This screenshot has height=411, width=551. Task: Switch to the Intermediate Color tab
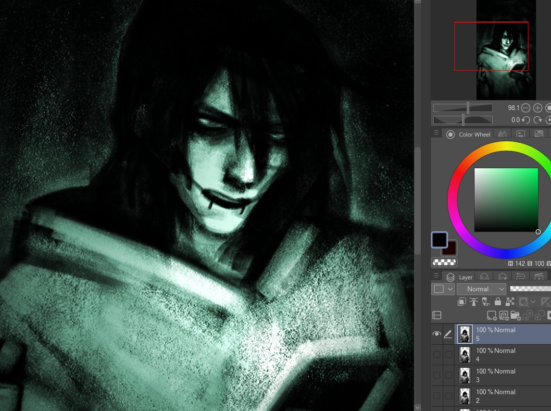coord(520,134)
